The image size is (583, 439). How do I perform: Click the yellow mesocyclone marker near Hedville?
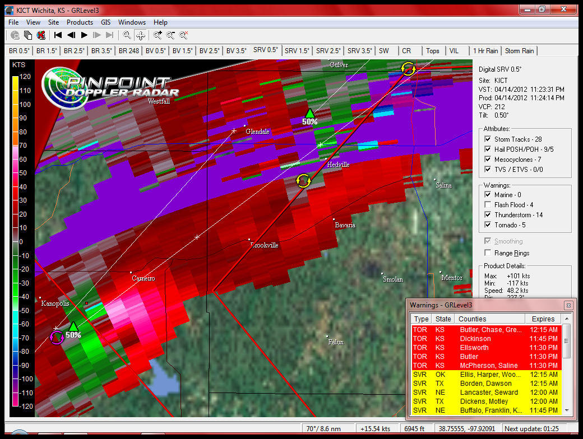point(303,181)
